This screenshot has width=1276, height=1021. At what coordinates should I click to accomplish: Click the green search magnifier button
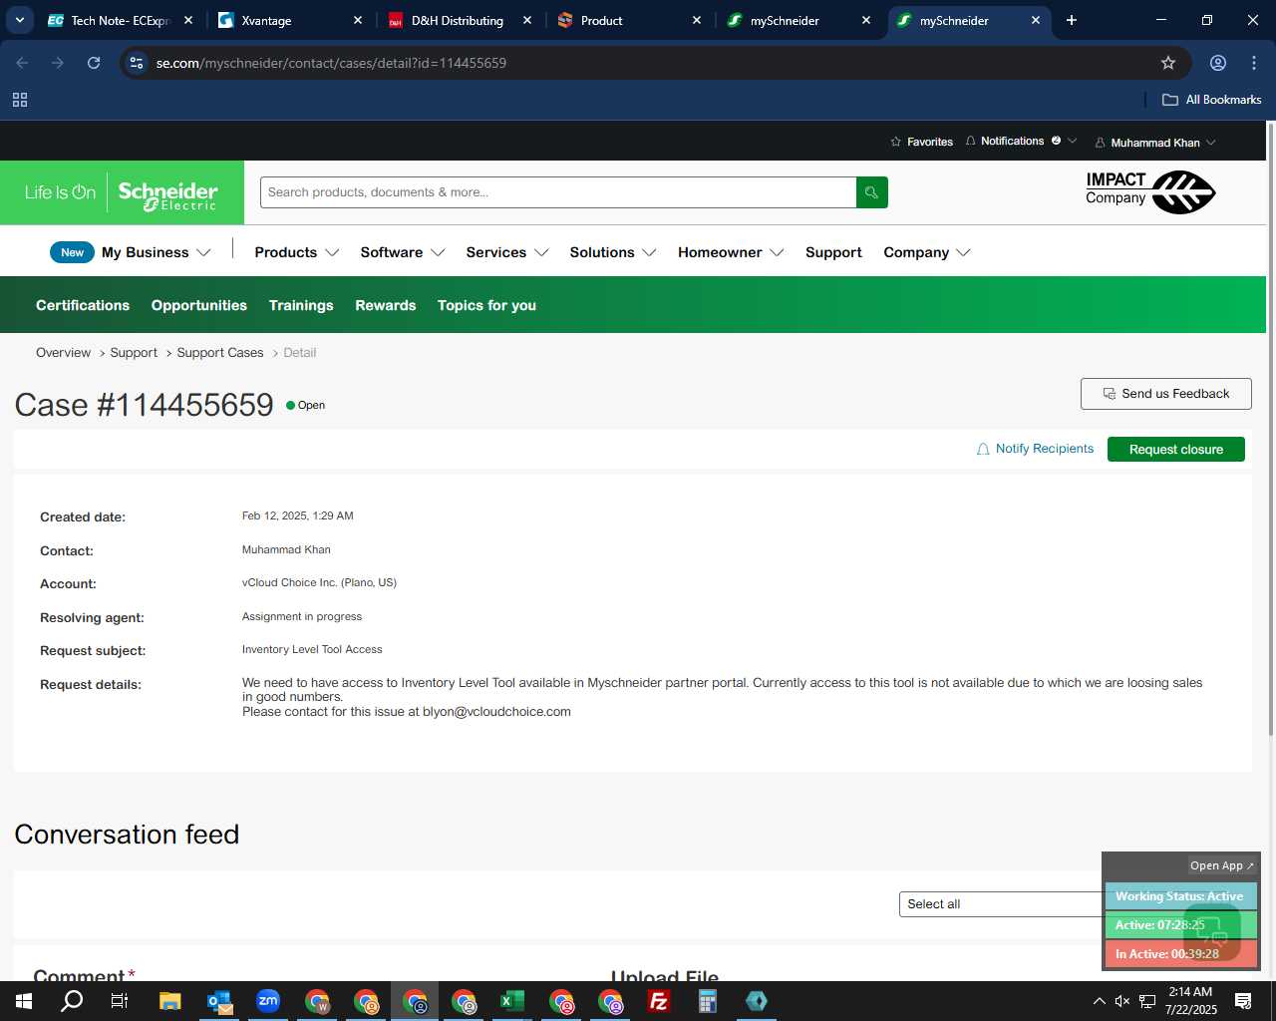871,192
